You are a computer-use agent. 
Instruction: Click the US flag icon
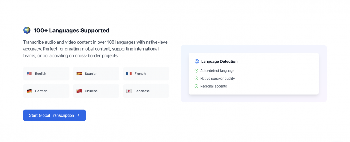pos(29,74)
